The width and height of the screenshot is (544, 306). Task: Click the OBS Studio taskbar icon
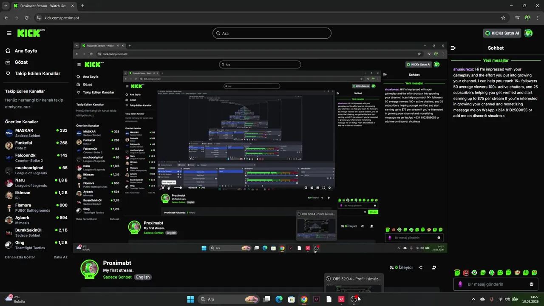click(354, 299)
